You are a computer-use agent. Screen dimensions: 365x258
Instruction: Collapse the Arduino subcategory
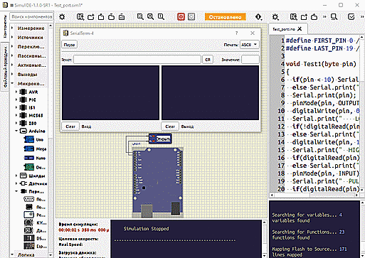(16, 131)
